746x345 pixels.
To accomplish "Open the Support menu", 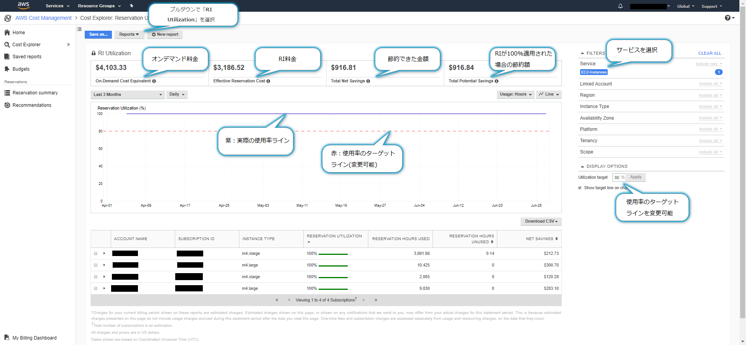I will coord(712,6).
